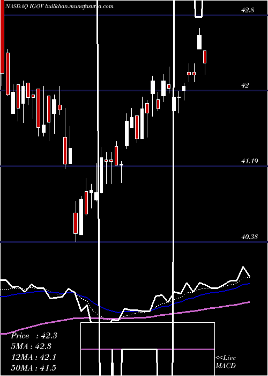This screenshot has width=268, height=376.
Task: Click the 5MA : 42.3 readout
Action: (31, 346)
